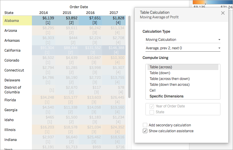
Task: Select Cell compute using option
Action: click(x=153, y=90)
